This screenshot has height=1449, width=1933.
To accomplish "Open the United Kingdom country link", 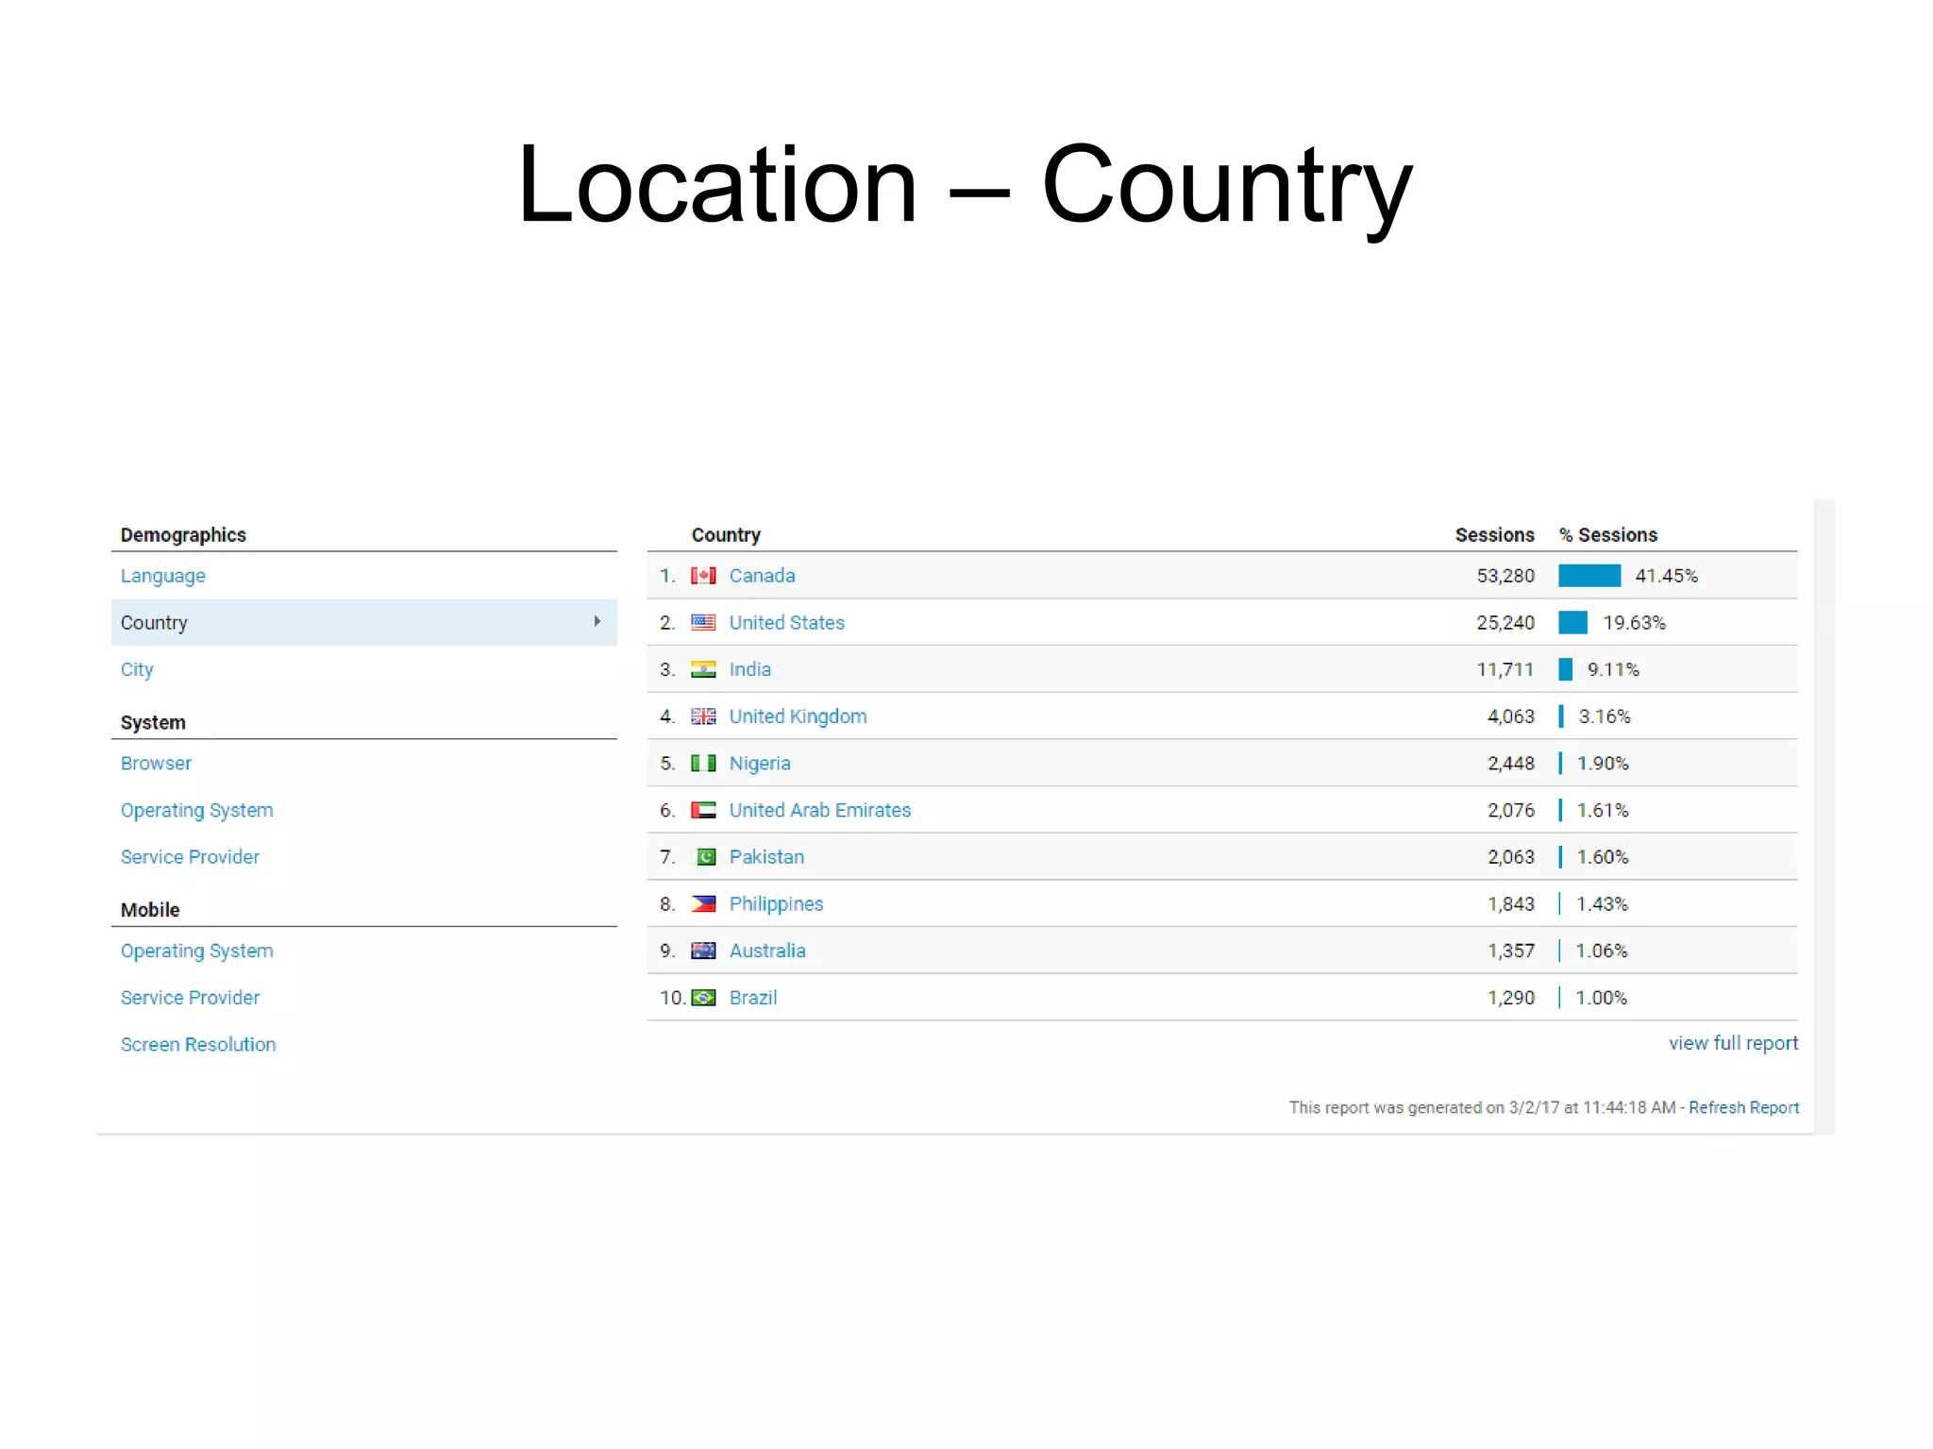I will (798, 716).
